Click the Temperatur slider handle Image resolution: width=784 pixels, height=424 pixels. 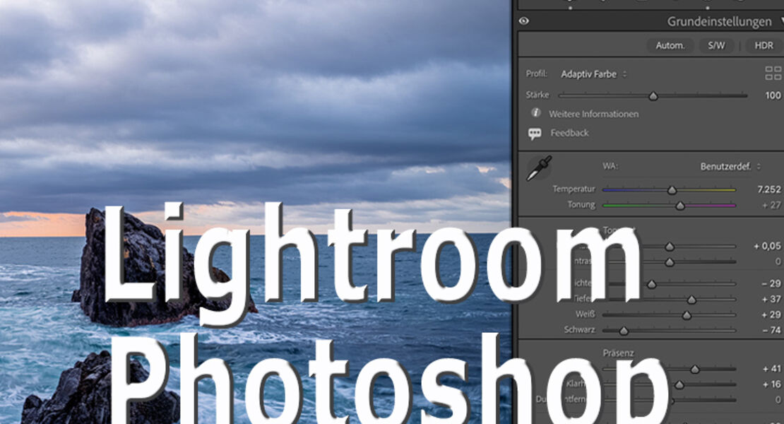[x=672, y=190]
